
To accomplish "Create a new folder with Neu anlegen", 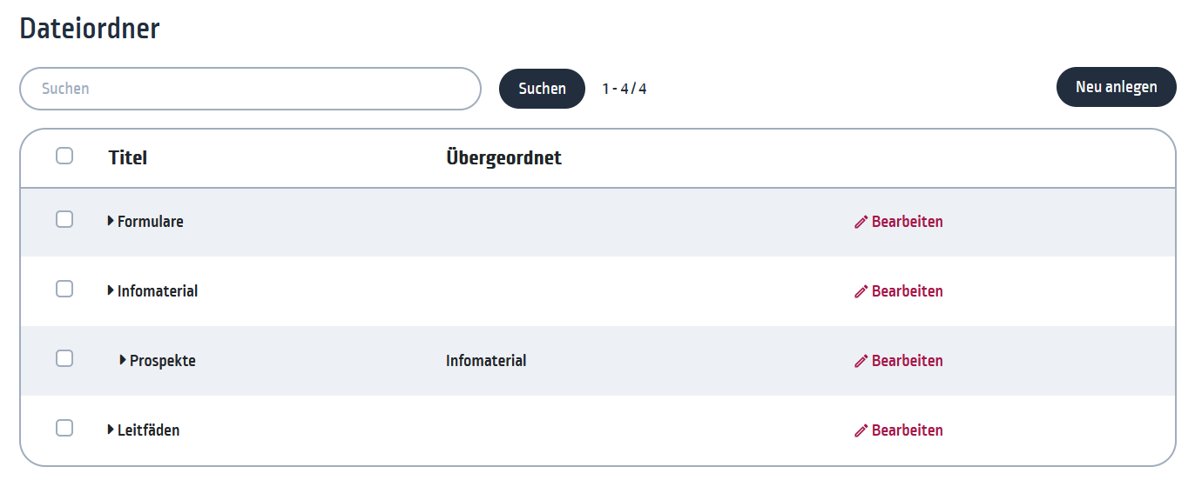I will (x=1117, y=87).
